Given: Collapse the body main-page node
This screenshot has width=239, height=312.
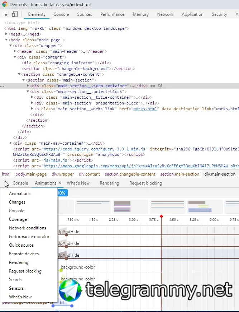Looking at the screenshot, I should [x=6, y=40].
